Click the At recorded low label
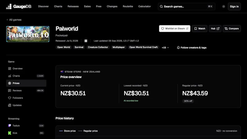 click(x=131, y=101)
